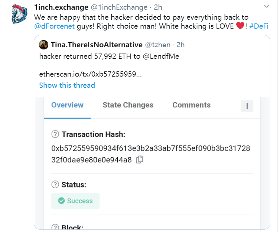This screenshot has height=232, width=280.
Task: Open the three-dot more options button
Action: click(x=247, y=106)
